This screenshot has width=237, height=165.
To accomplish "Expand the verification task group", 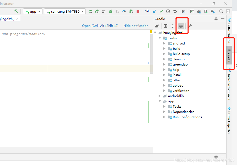I will point(164,91).
